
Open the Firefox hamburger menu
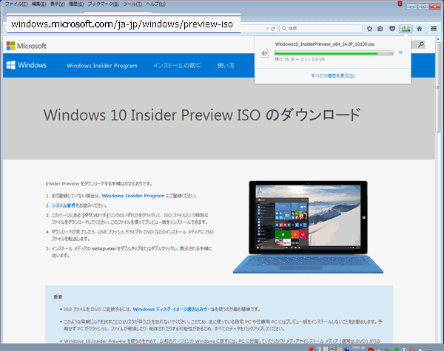[x=434, y=29]
